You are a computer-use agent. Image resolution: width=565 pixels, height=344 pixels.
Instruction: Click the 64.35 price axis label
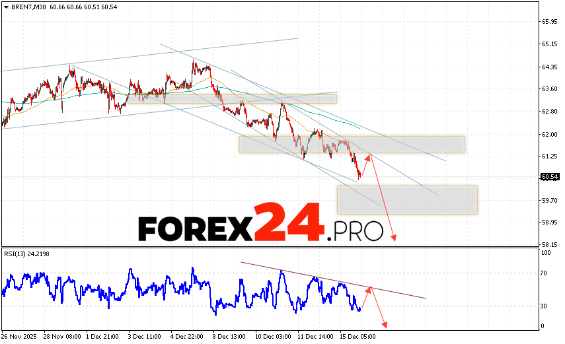pyautogui.click(x=550, y=67)
